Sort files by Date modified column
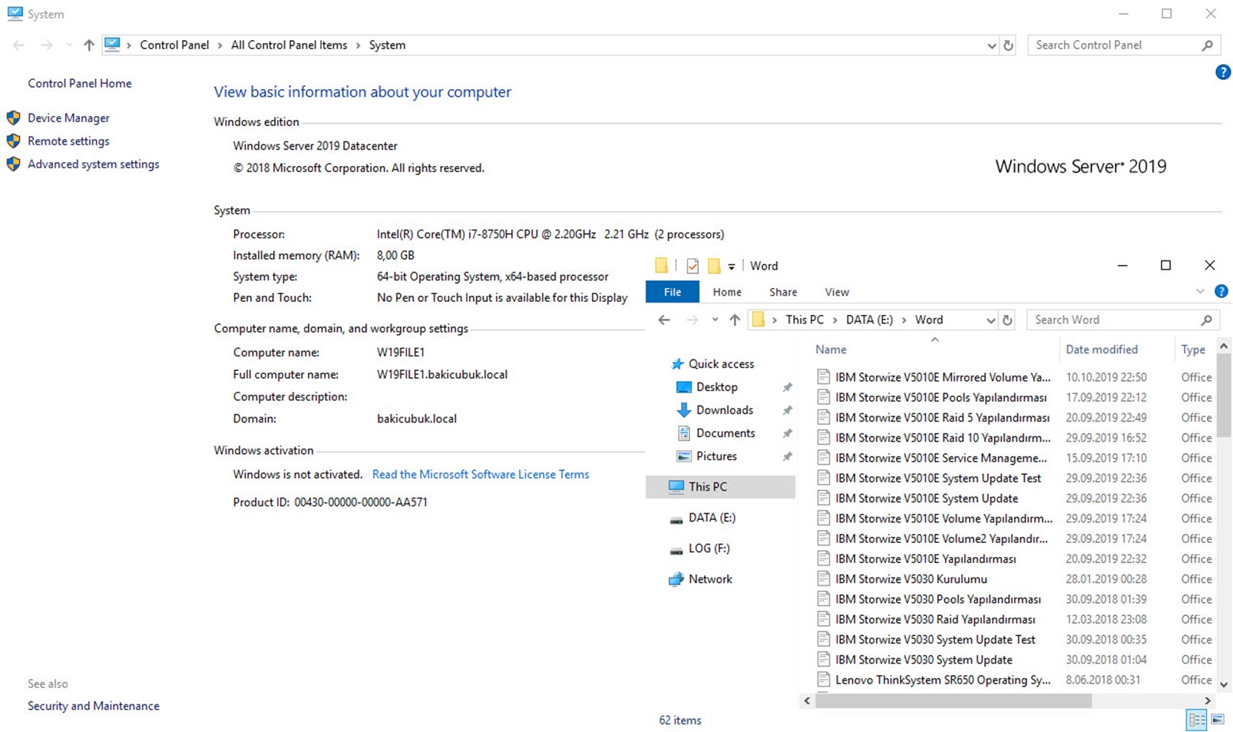 1102,349
